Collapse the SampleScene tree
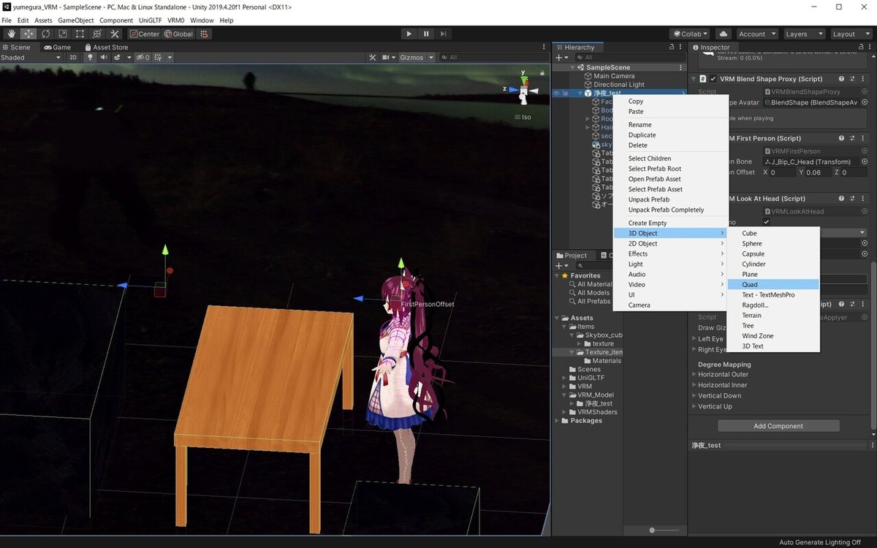 (573, 67)
